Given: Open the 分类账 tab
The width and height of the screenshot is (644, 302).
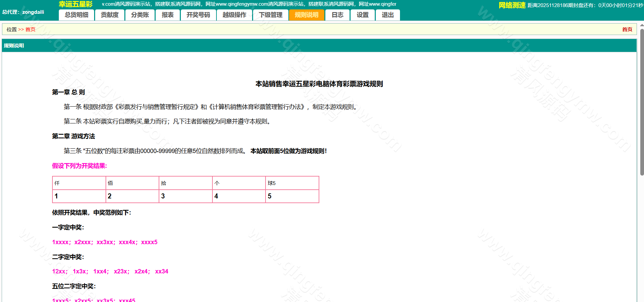Looking at the screenshot, I should point(140,15).
